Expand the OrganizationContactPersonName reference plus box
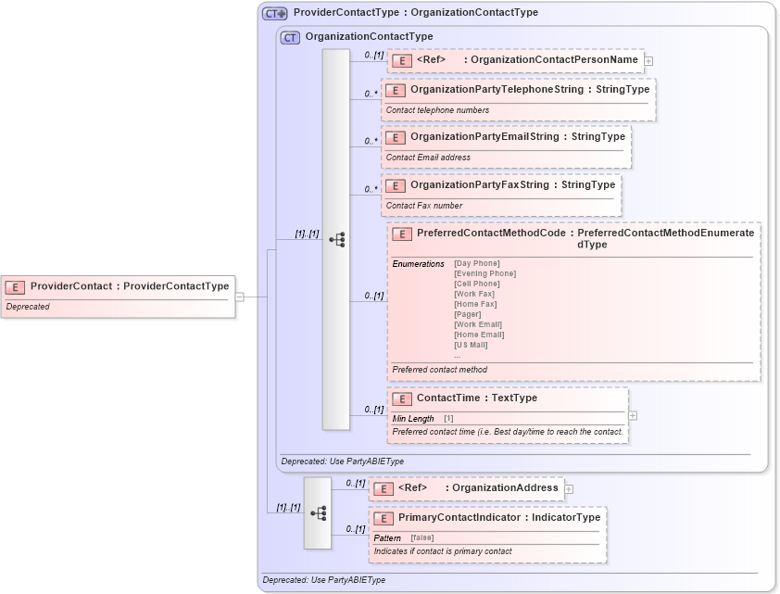Image resolution: width=780 pixels, height=594 pixels. (x=648, y=59)
